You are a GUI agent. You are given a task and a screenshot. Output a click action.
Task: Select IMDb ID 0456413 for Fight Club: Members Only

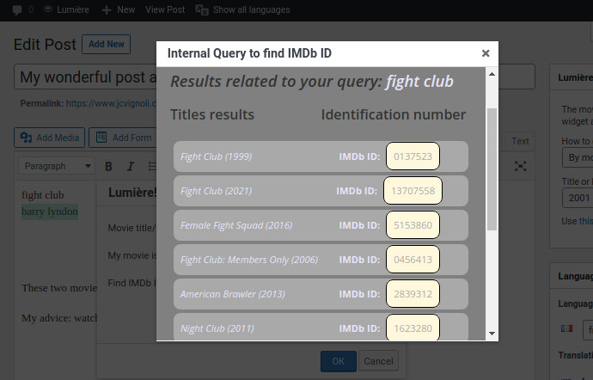pyautogui.click(x=413, y=260)
